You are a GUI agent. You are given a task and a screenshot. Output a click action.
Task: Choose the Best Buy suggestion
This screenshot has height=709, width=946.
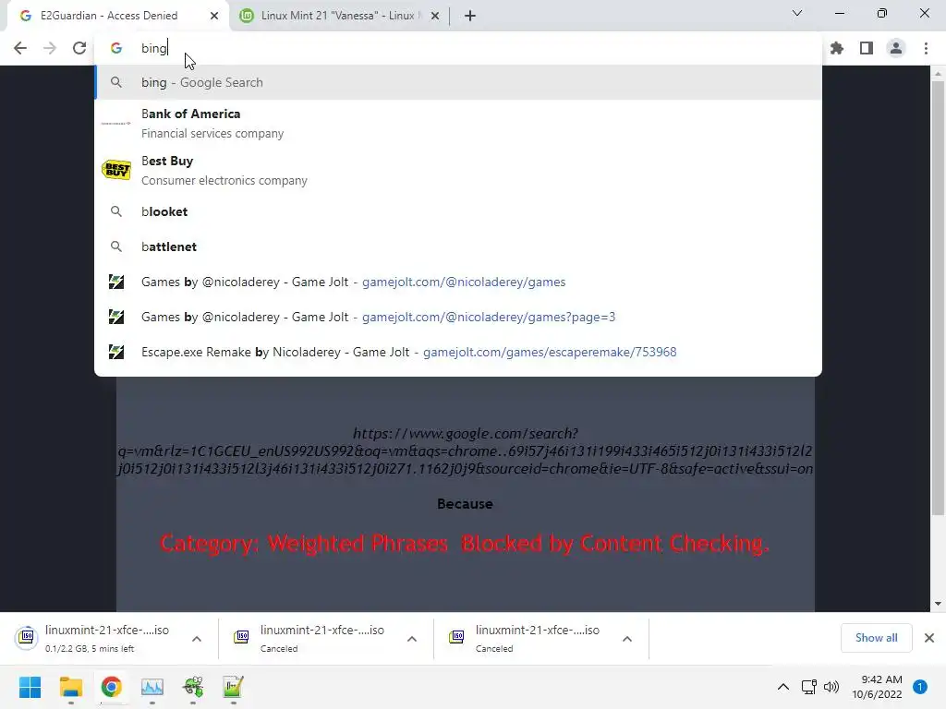[458, 170]
